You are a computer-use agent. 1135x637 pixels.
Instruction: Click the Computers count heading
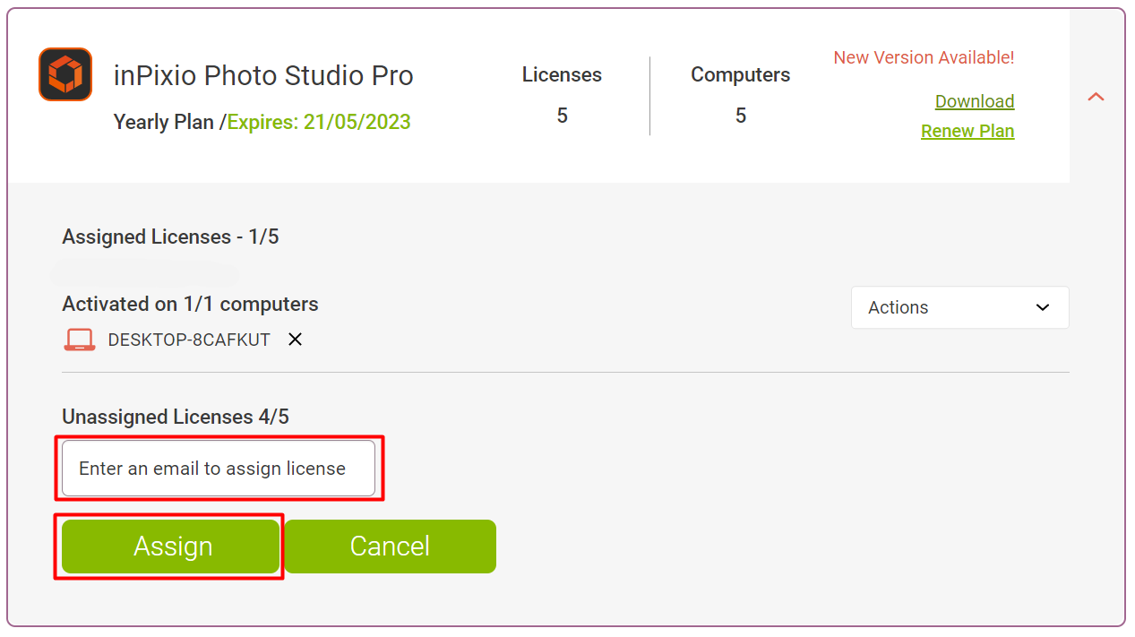[740, 75]
